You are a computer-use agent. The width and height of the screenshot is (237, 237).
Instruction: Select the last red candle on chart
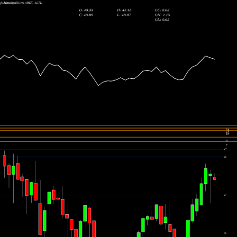215,178
